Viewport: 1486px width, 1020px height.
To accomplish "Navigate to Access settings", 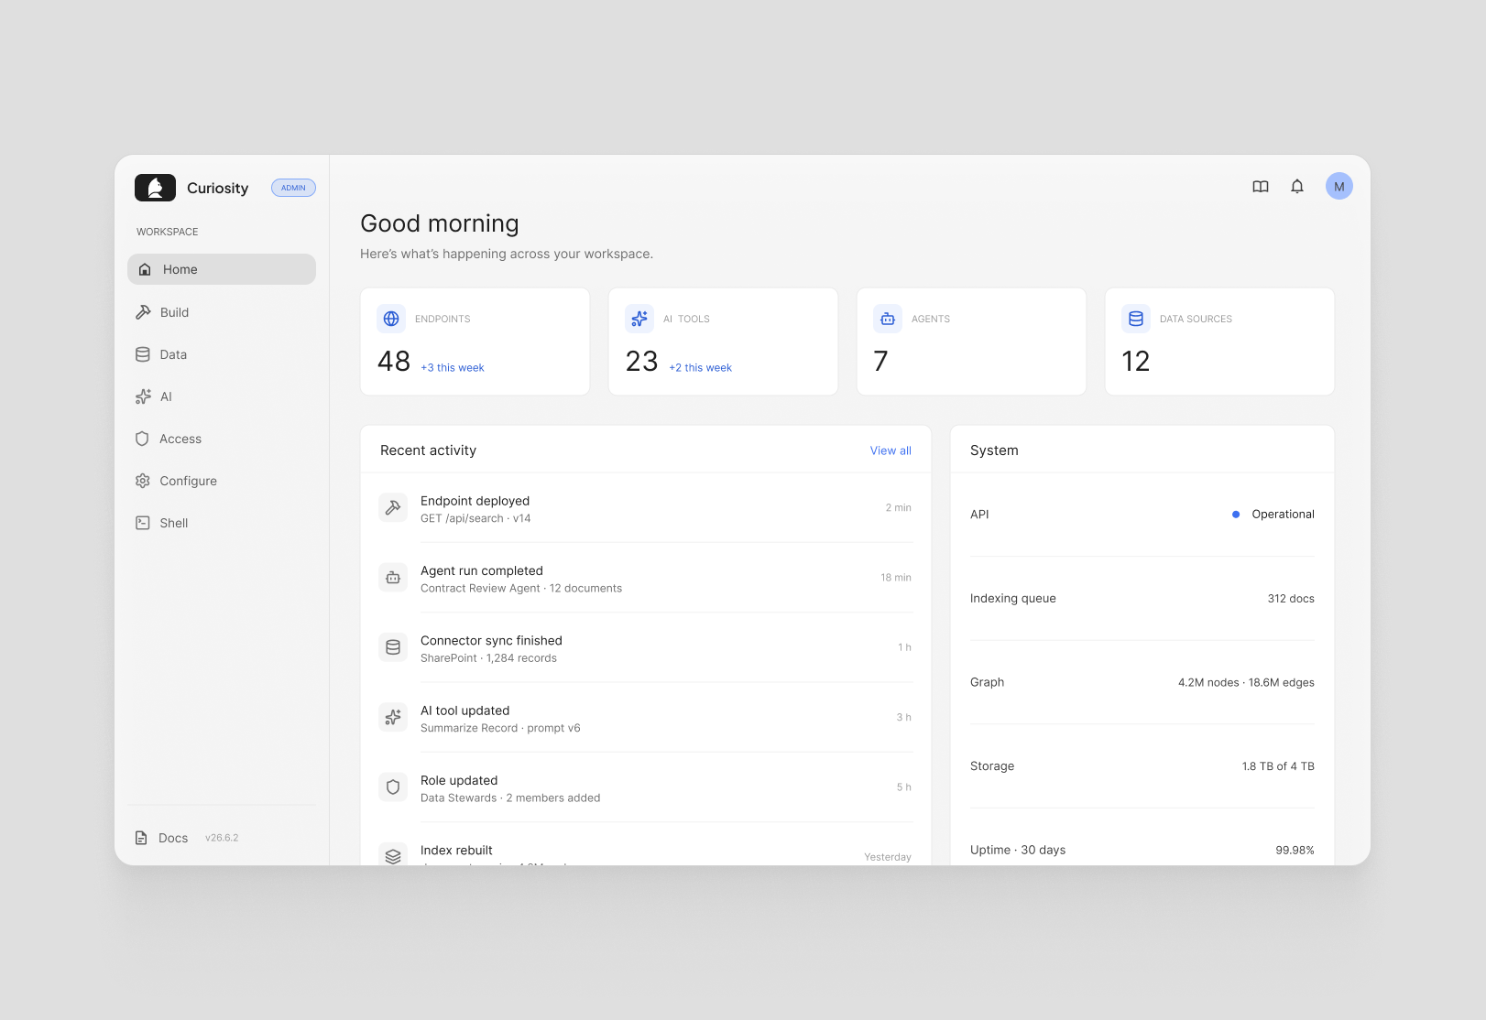I will (222, 439).
